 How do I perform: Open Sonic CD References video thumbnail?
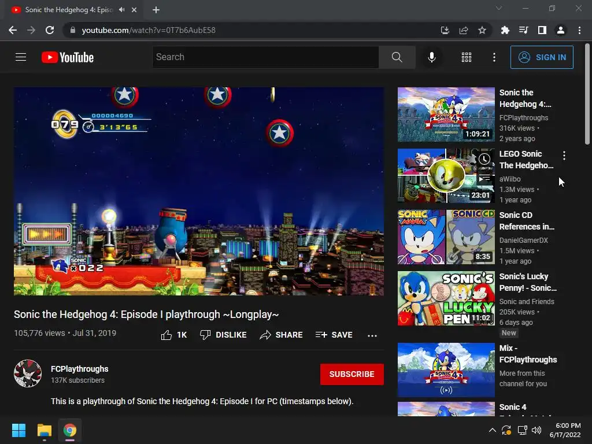pos(446,237)
